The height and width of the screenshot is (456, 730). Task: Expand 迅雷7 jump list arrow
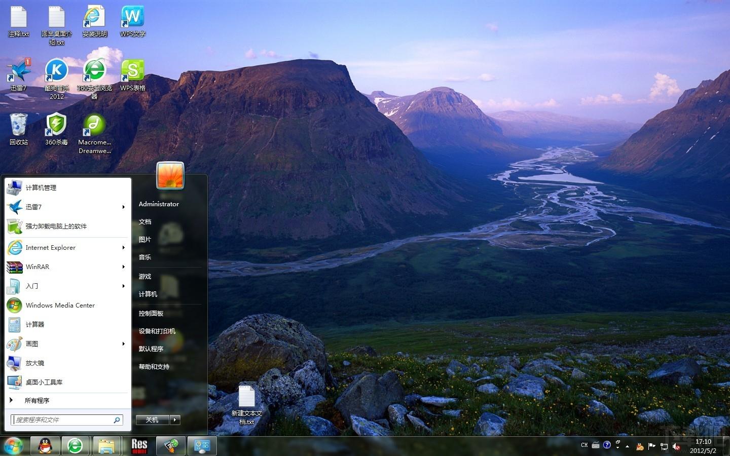point(123,207)
